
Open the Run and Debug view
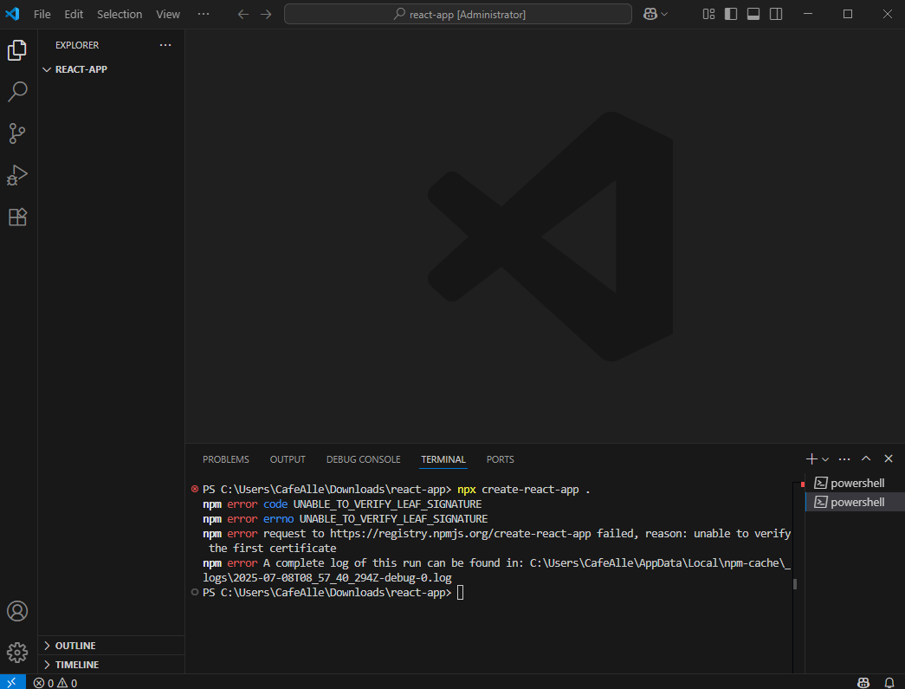click(17, 175)
